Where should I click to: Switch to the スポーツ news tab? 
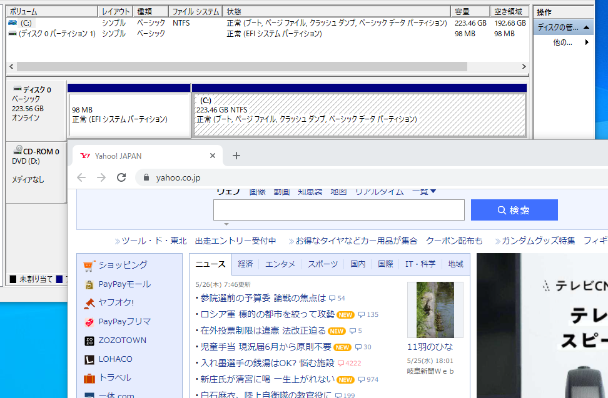point(323,264)
